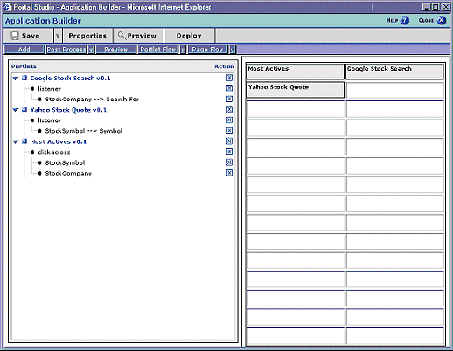Open the Post Process dropdown arrow
Image resolution: width=453 pixels, height=351 pixels.
91,49
